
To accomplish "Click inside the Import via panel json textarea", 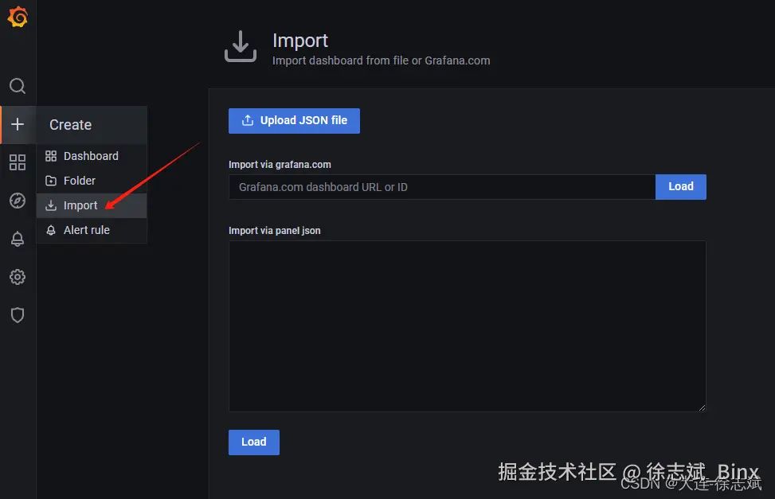I will point(467,326).
